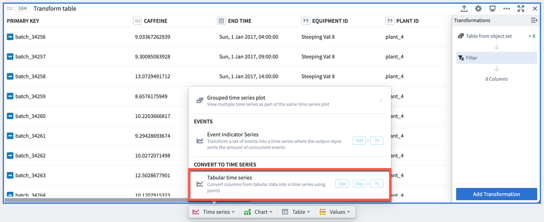Click the drag handle dots icon

click(9, 9)
